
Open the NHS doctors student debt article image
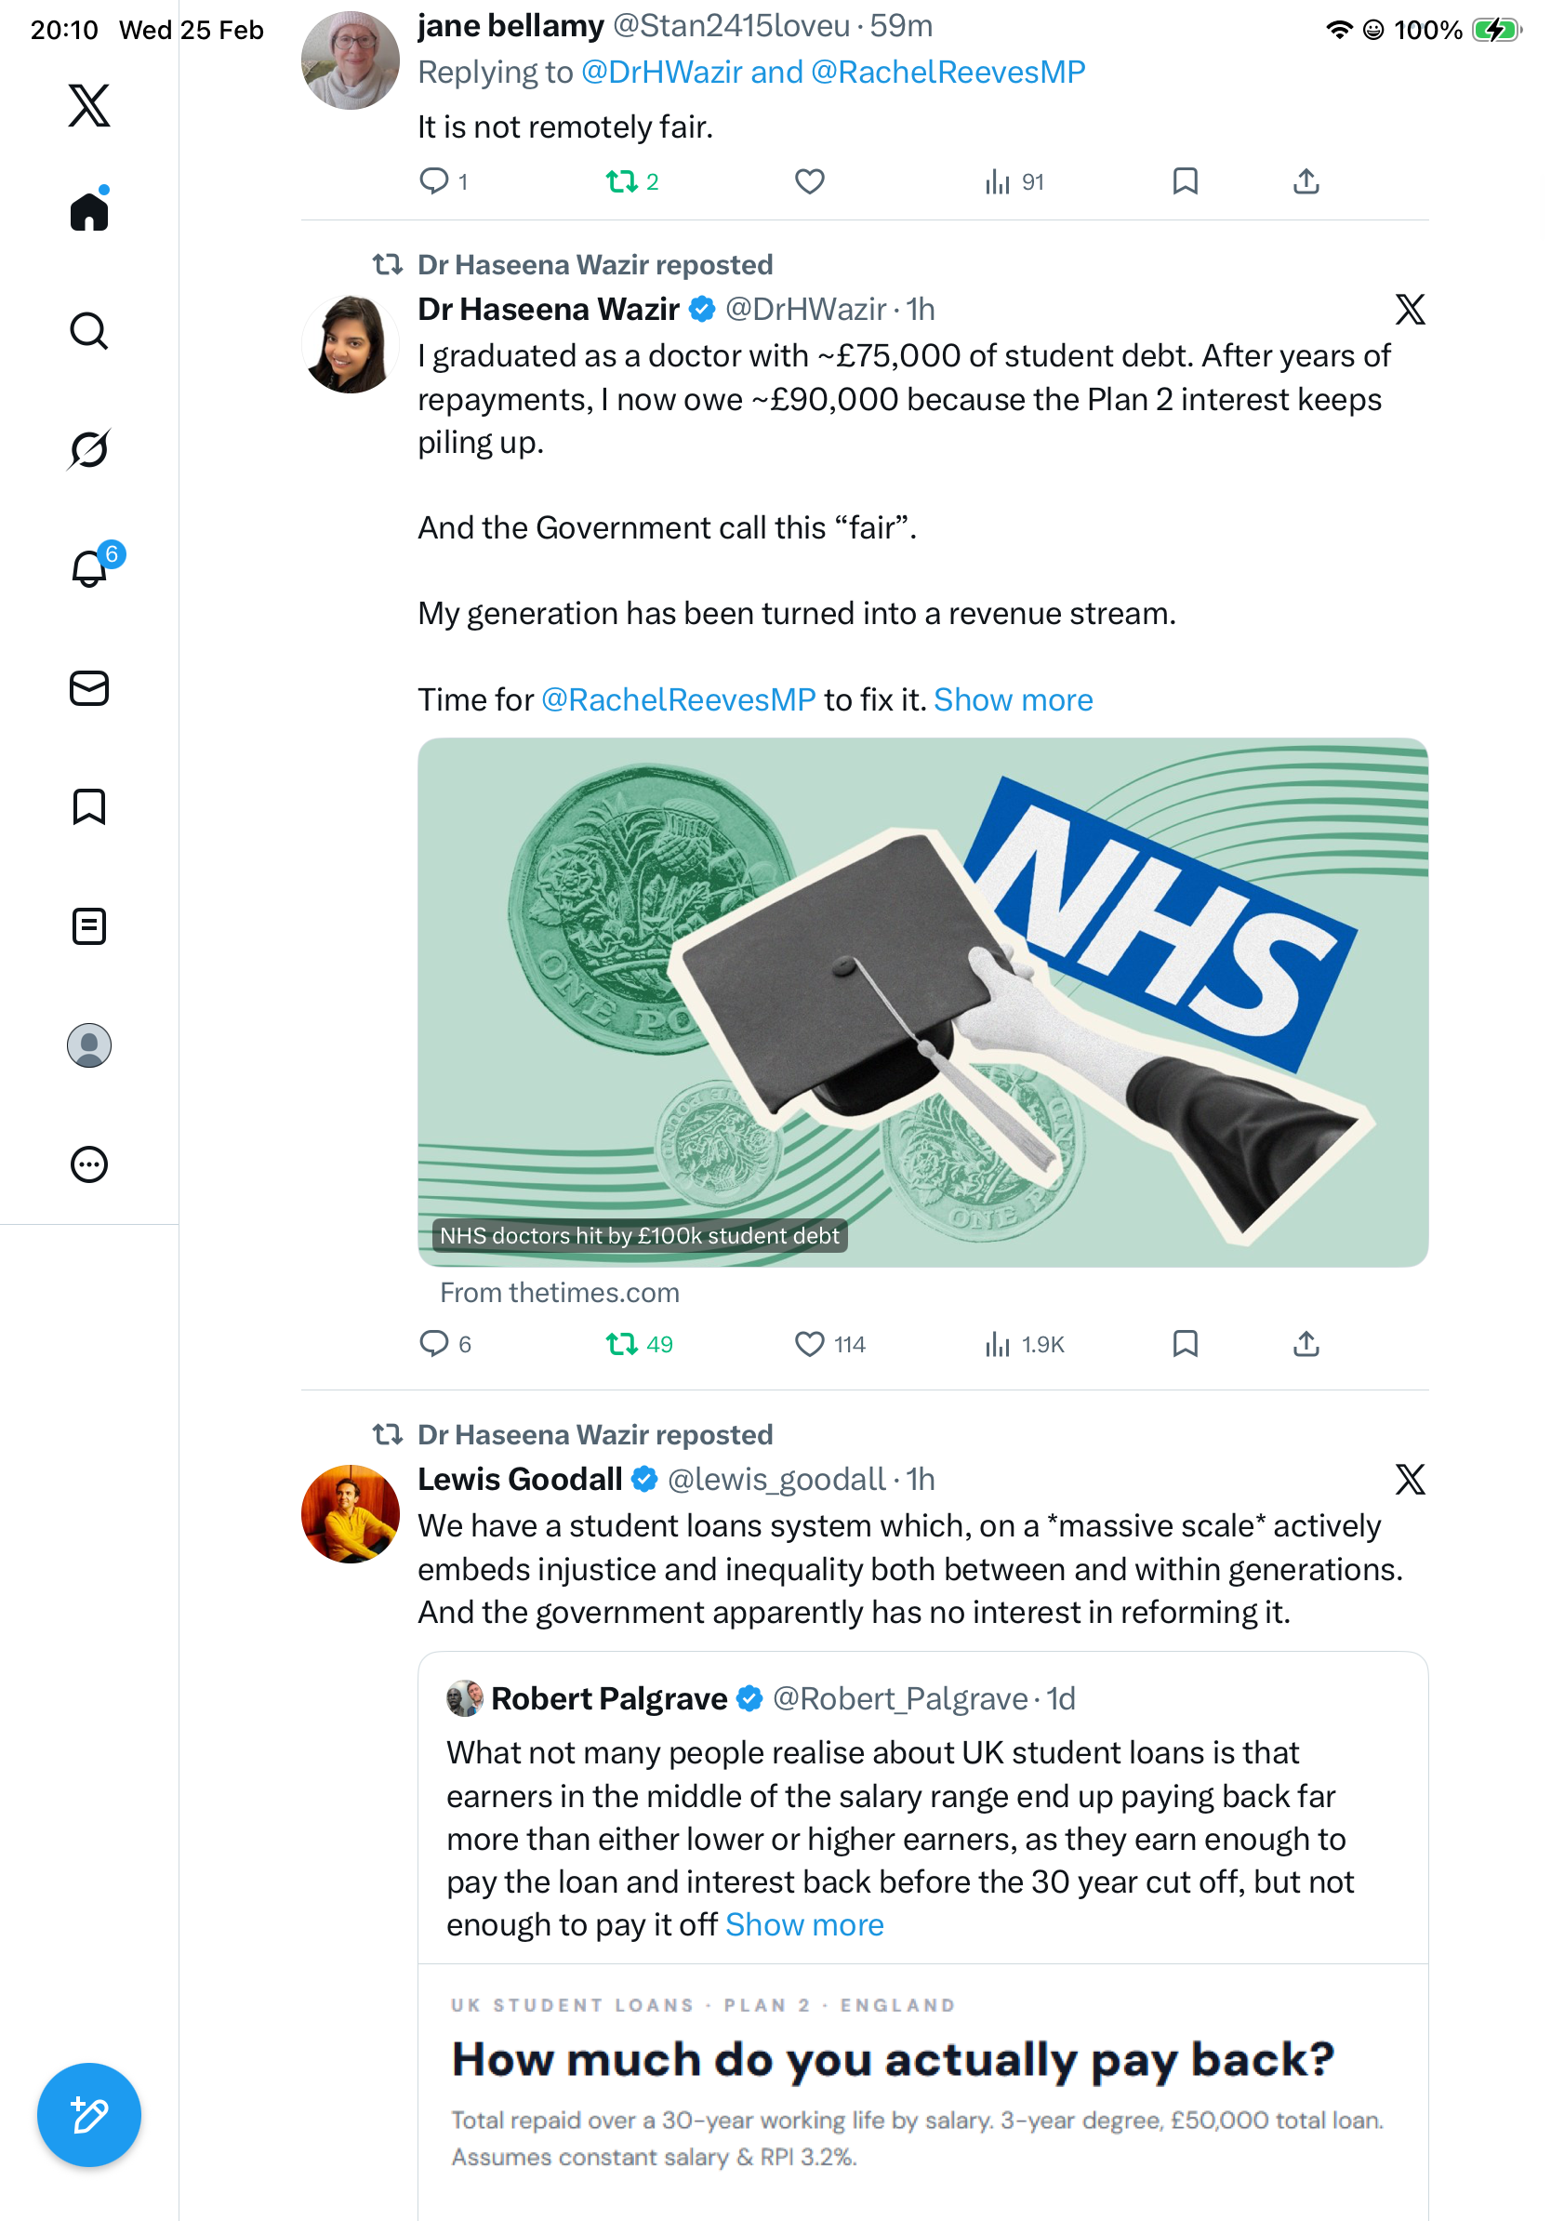tap(922, 1003)
